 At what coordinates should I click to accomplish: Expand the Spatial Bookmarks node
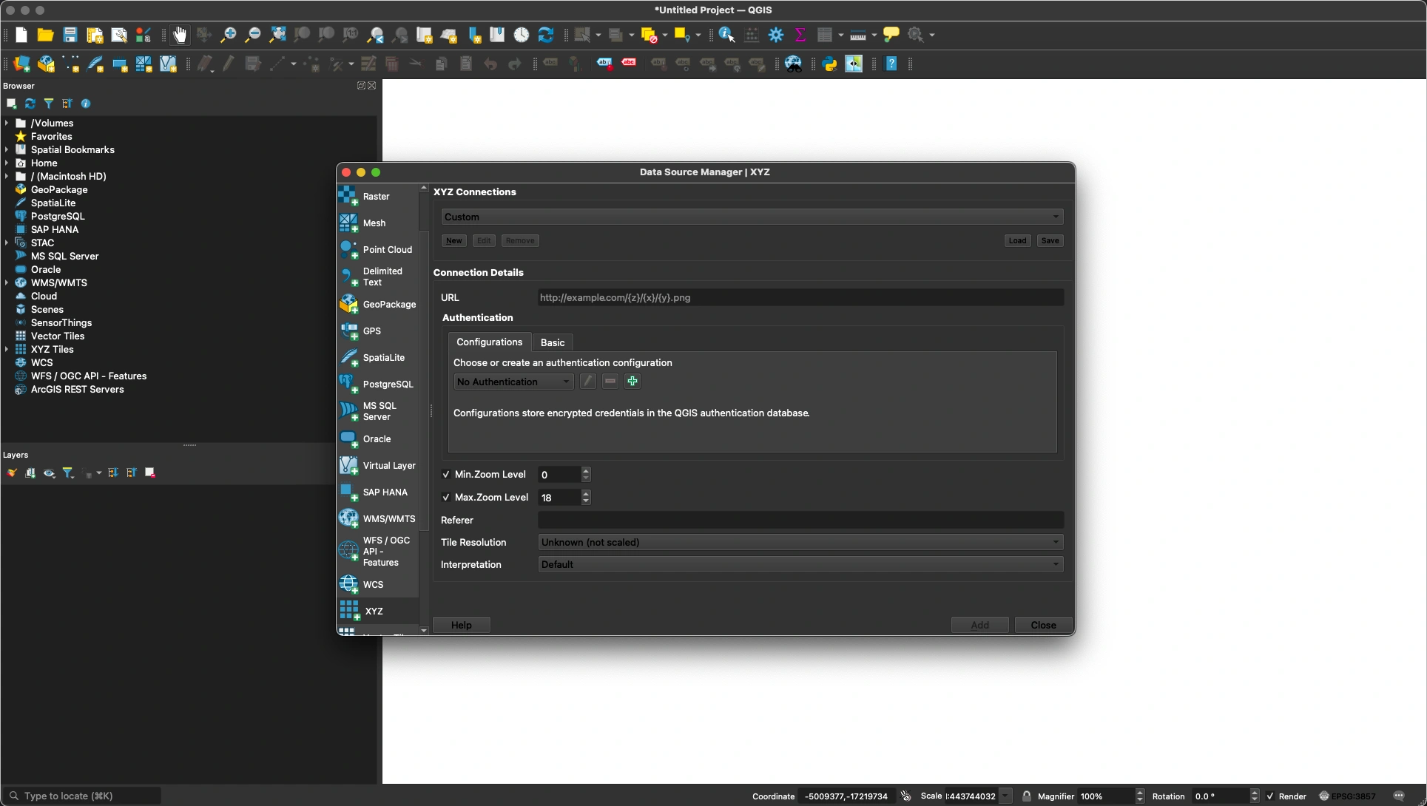pos(7,150)
